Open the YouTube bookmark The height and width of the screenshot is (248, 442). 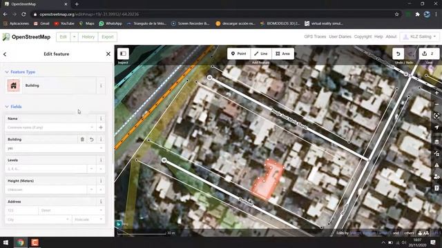[64, 23]
